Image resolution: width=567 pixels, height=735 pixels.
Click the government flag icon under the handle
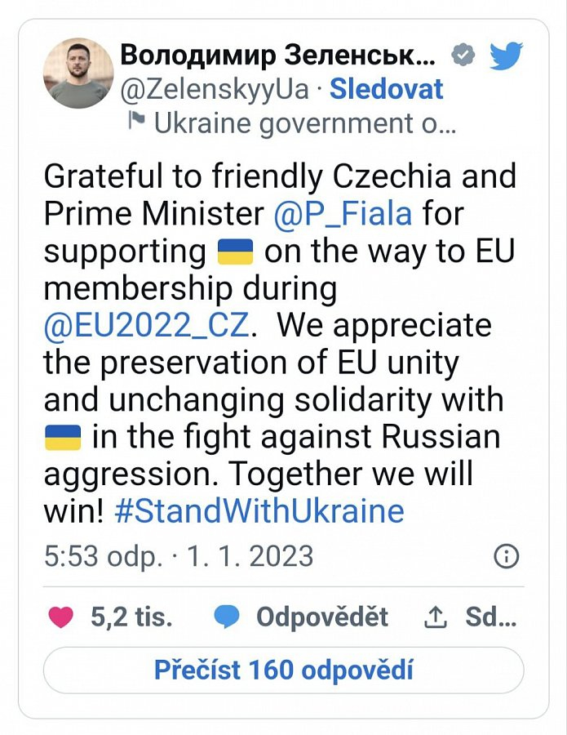tap(136, 122)
